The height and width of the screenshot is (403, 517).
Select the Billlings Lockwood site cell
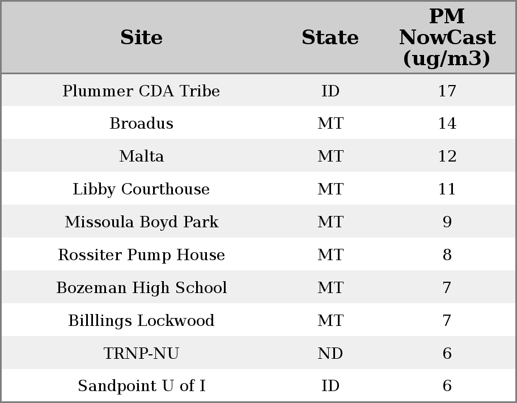(x=141, y=321)
